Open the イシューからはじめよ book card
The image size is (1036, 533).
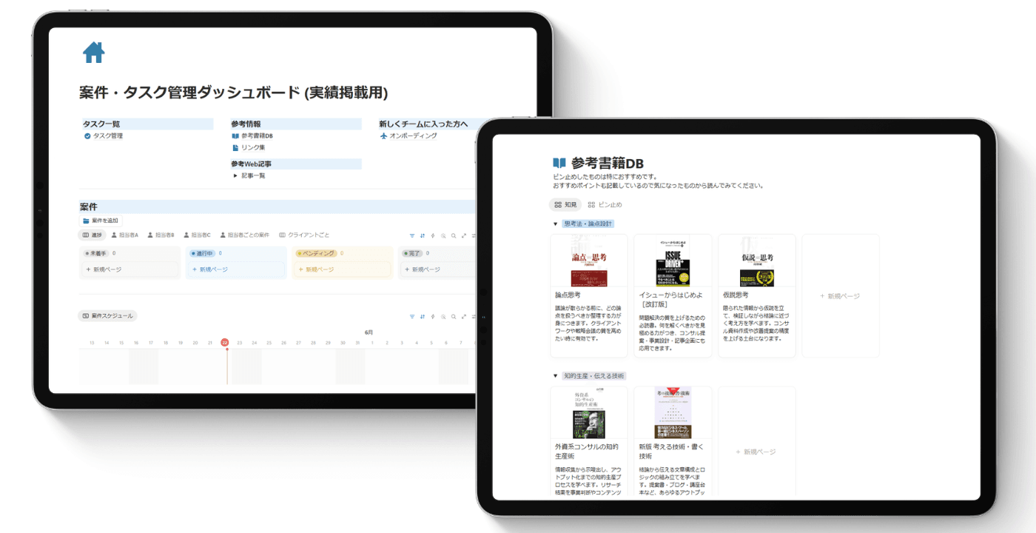click(x=673, y=296)
